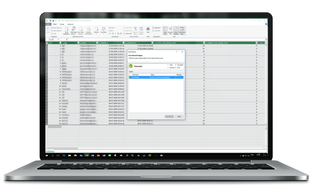Open Existing Connections in ribbon
Image resolution: width=315 pixels, height=194 pixels.
point(89,30)
